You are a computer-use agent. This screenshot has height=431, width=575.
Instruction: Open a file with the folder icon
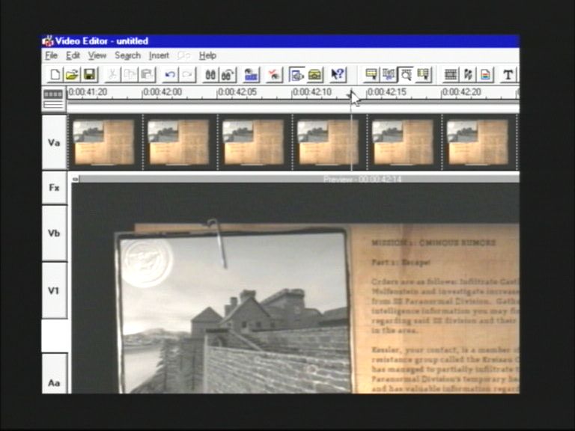(x=72, y=75)
